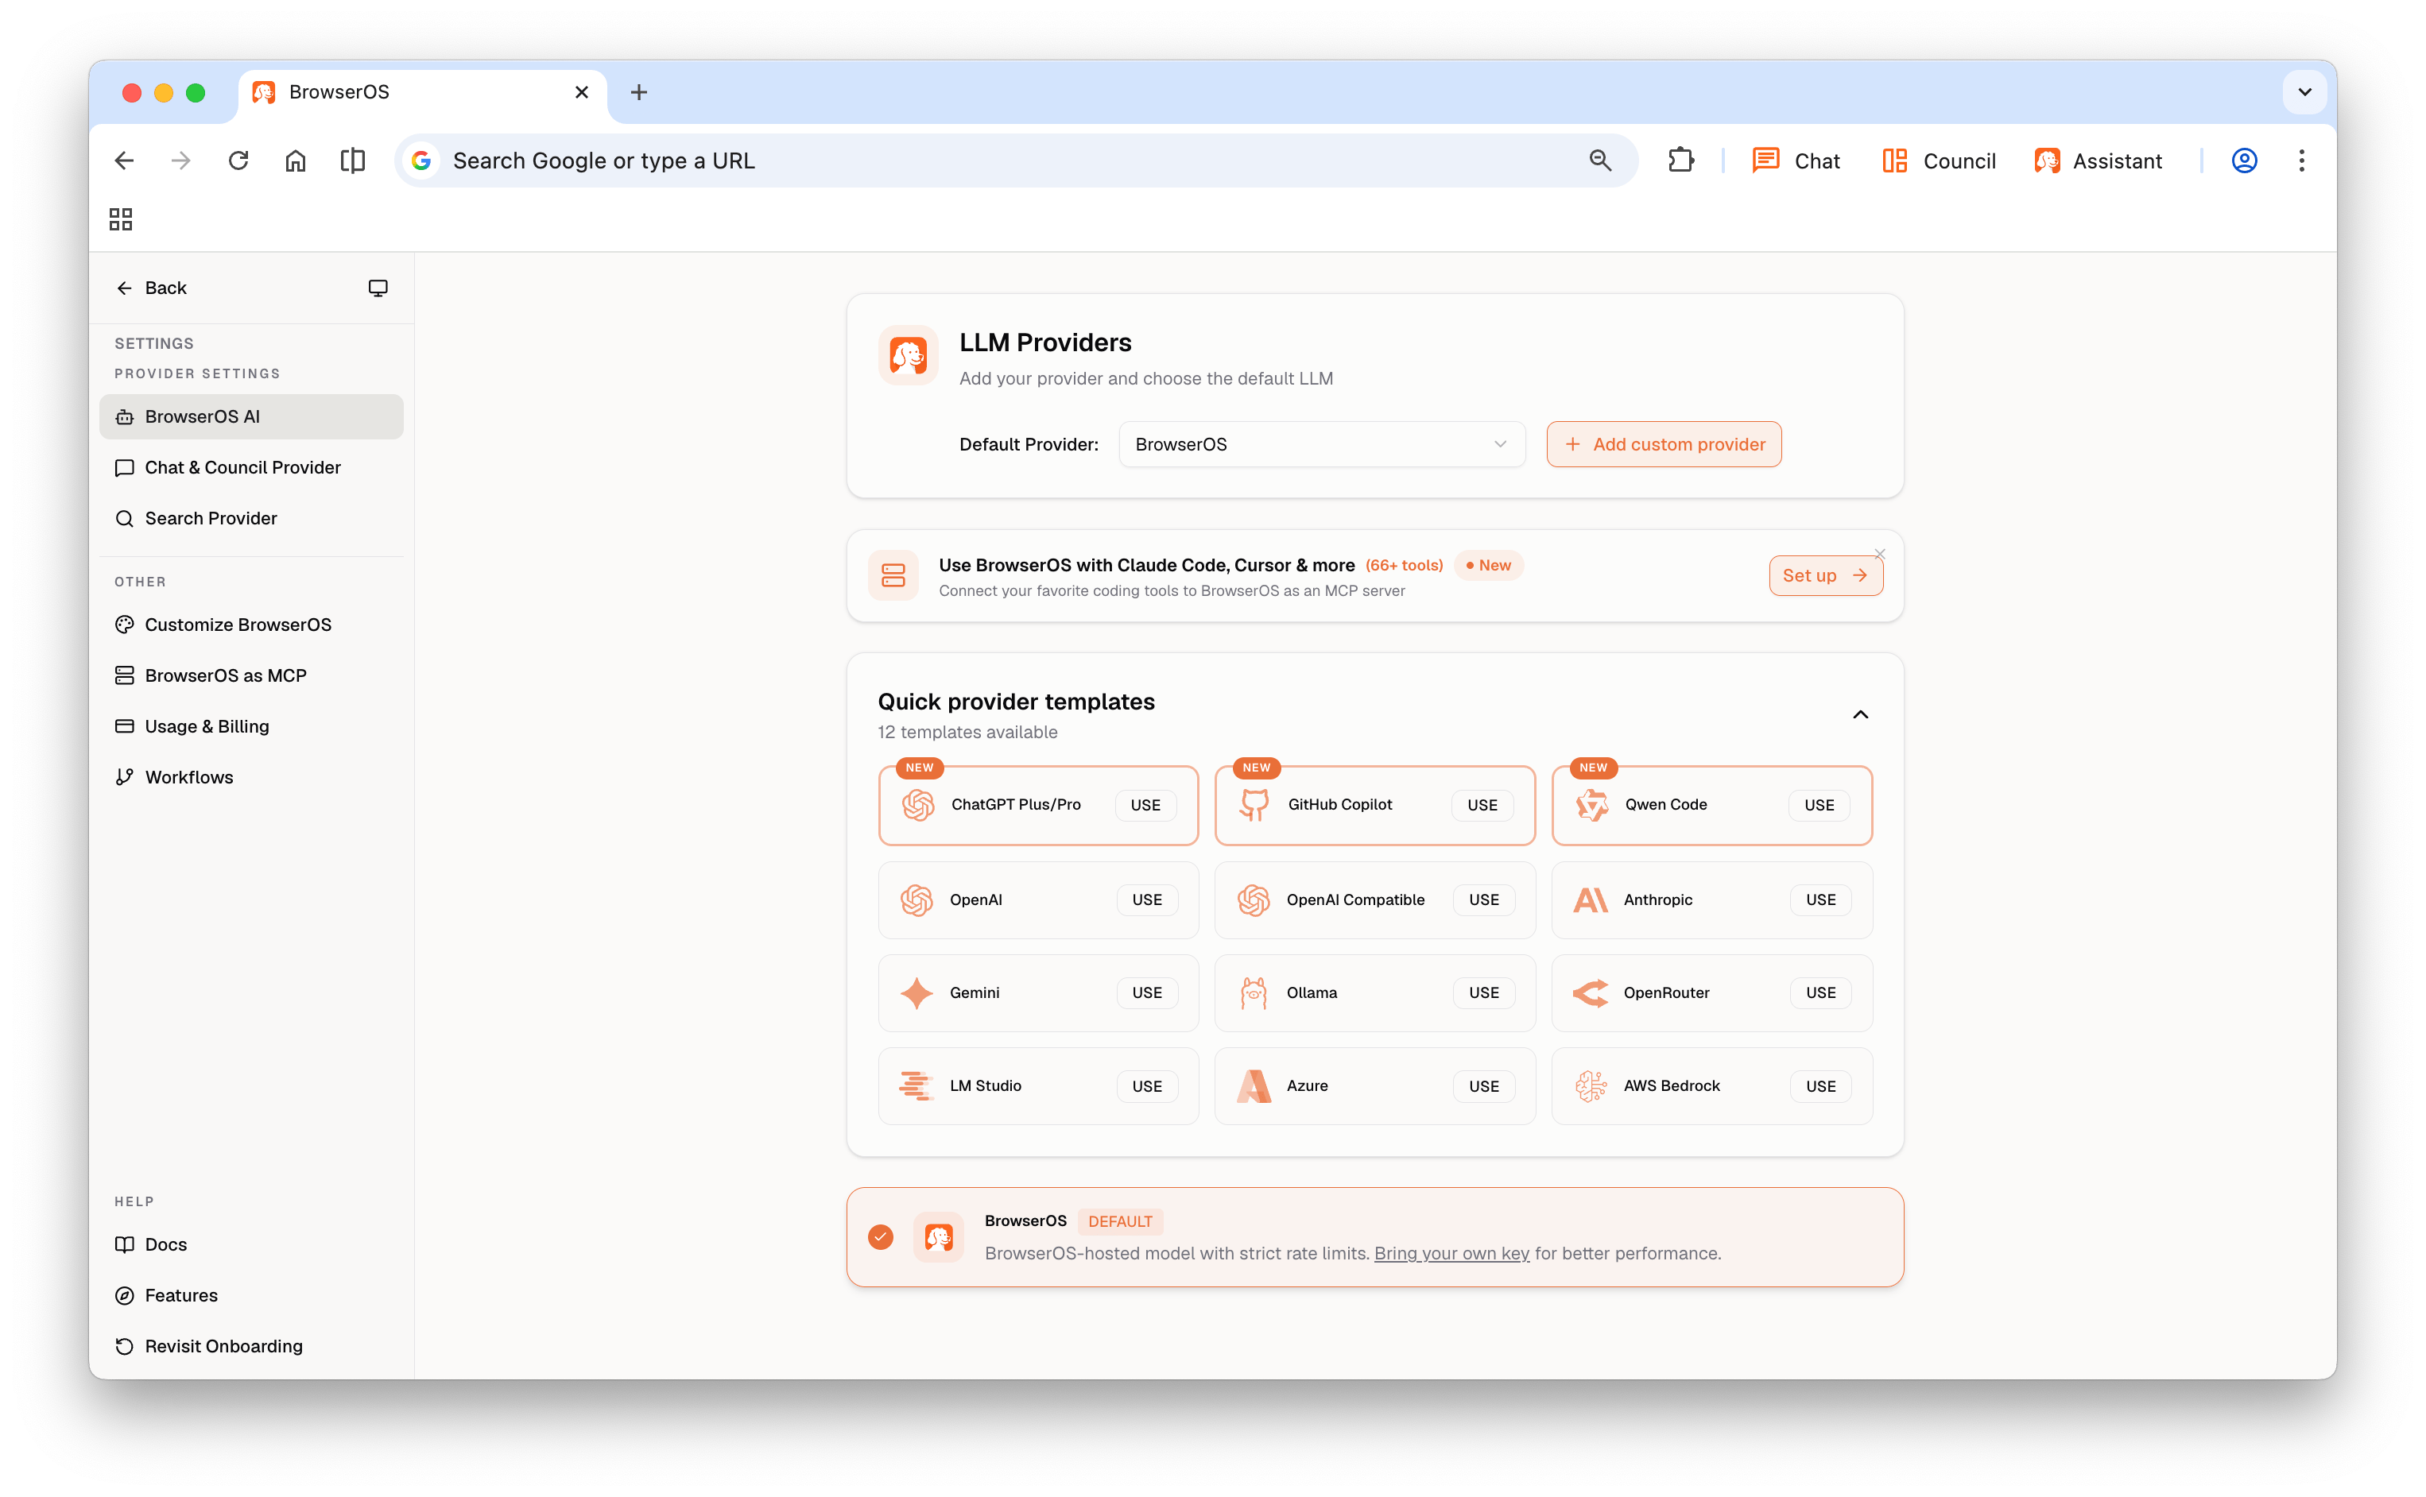Image resolution: width=2426 pixels, height=1497 pixels.
Task: Click the AWS Bedrock logo icon
Action: pos(1591,1086)
